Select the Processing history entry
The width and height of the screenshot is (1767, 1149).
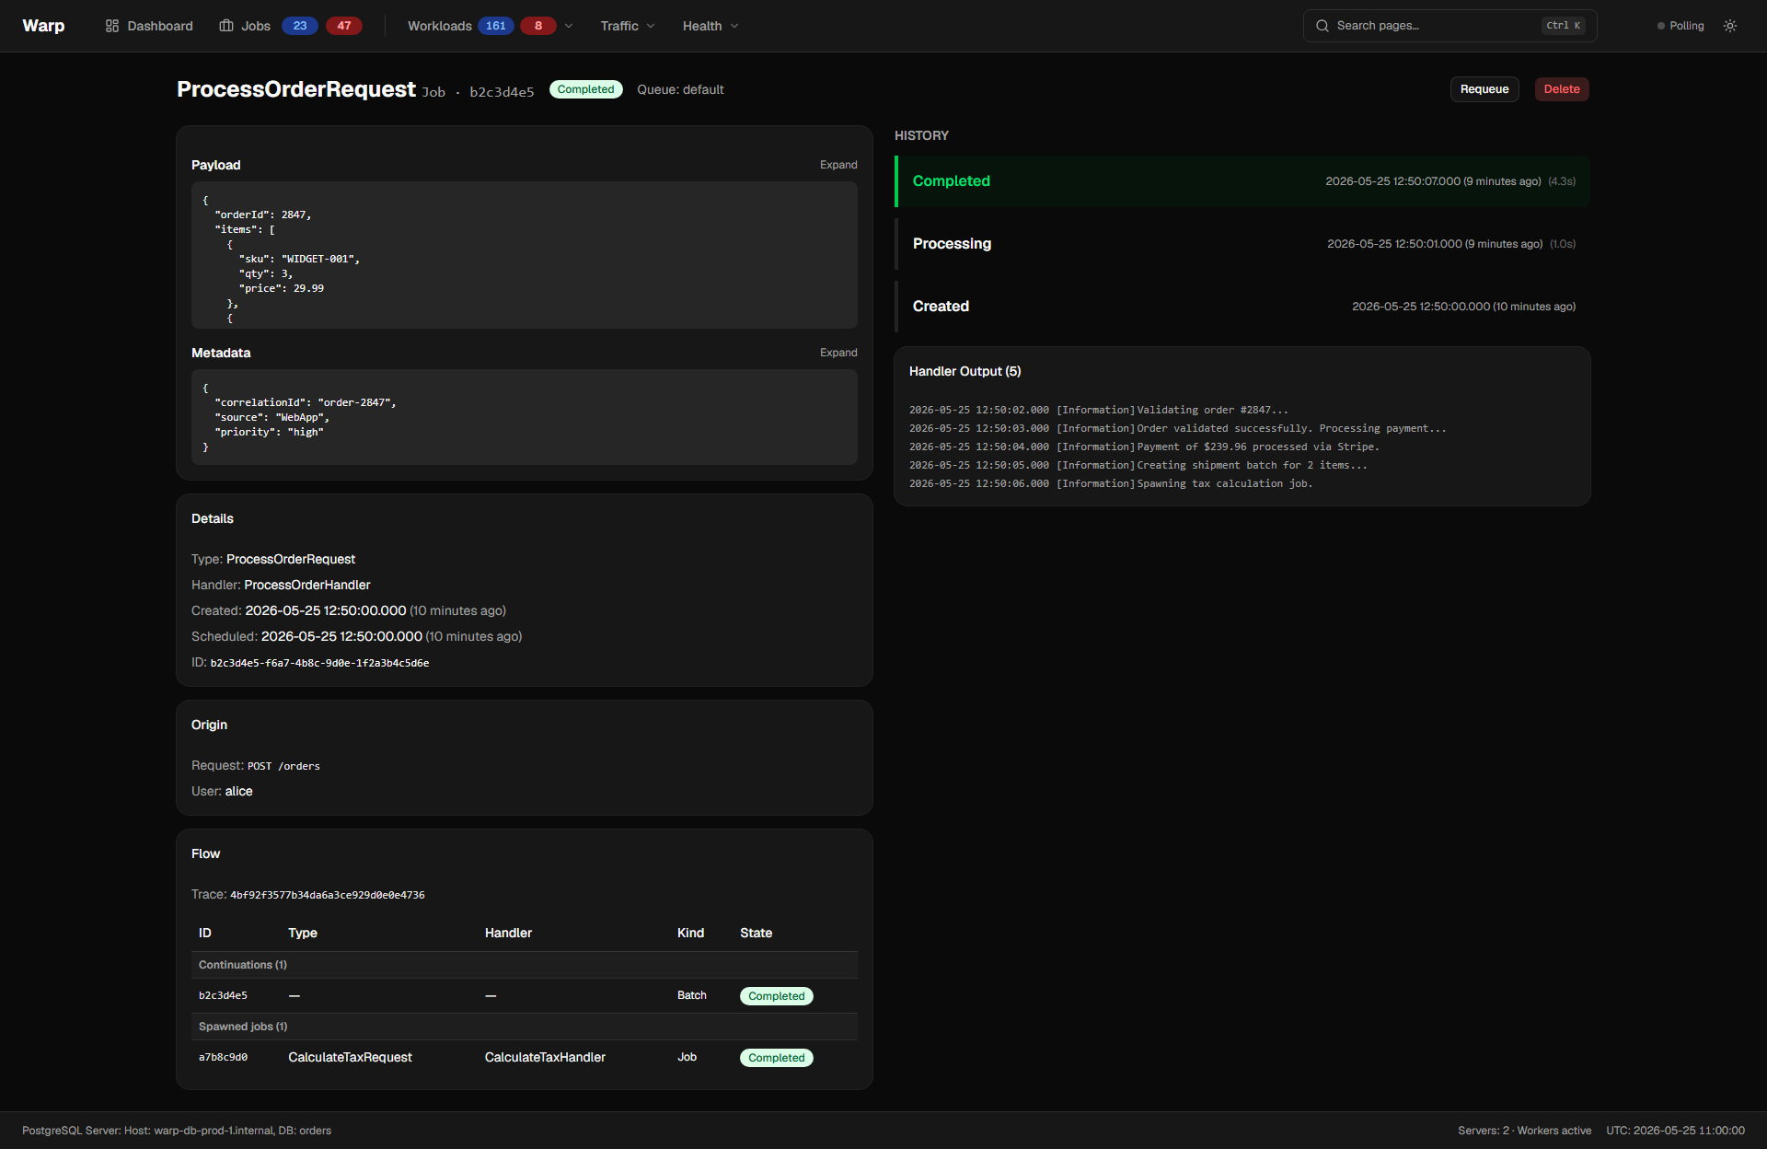pyautogui.click(x=1242, y=244)
